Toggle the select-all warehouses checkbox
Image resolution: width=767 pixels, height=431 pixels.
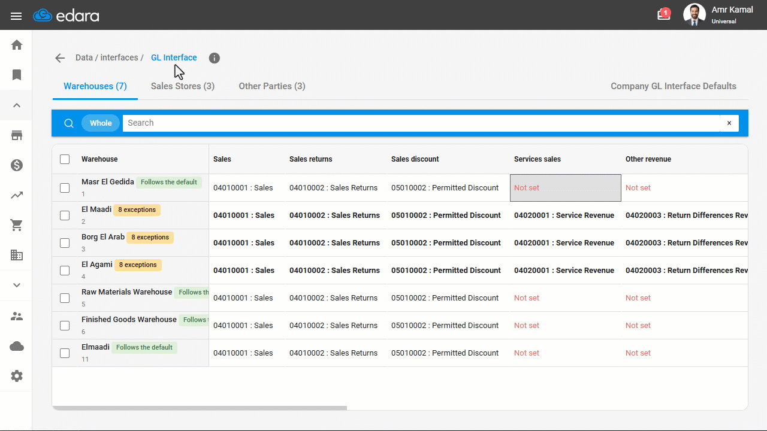point(65,159)
